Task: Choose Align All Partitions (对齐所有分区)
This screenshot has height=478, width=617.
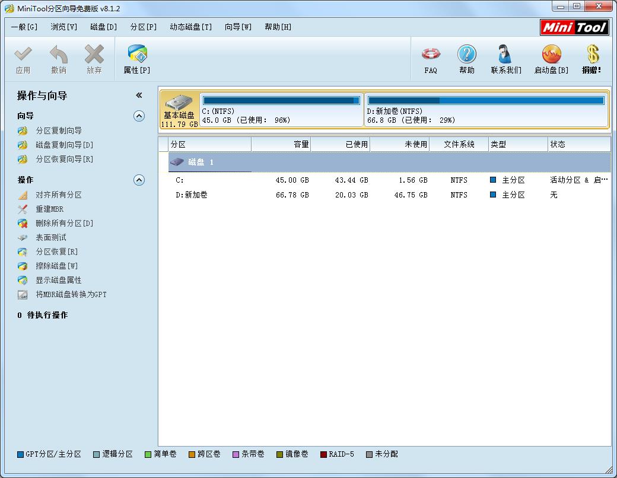Action: pyautogui.click(x=59, y=195)
